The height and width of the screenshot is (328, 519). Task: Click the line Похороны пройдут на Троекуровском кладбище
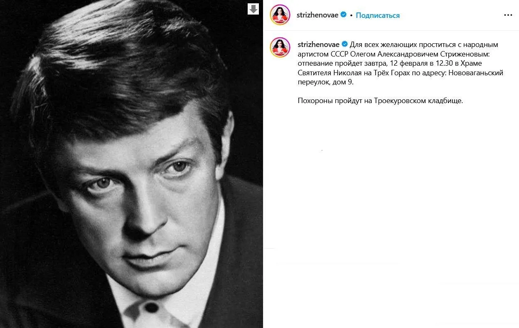tap(380, 101)
